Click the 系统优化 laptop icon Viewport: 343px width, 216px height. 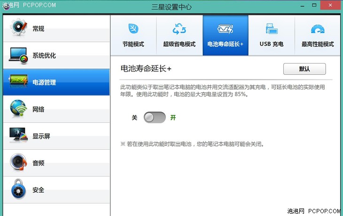click(18, 56)
